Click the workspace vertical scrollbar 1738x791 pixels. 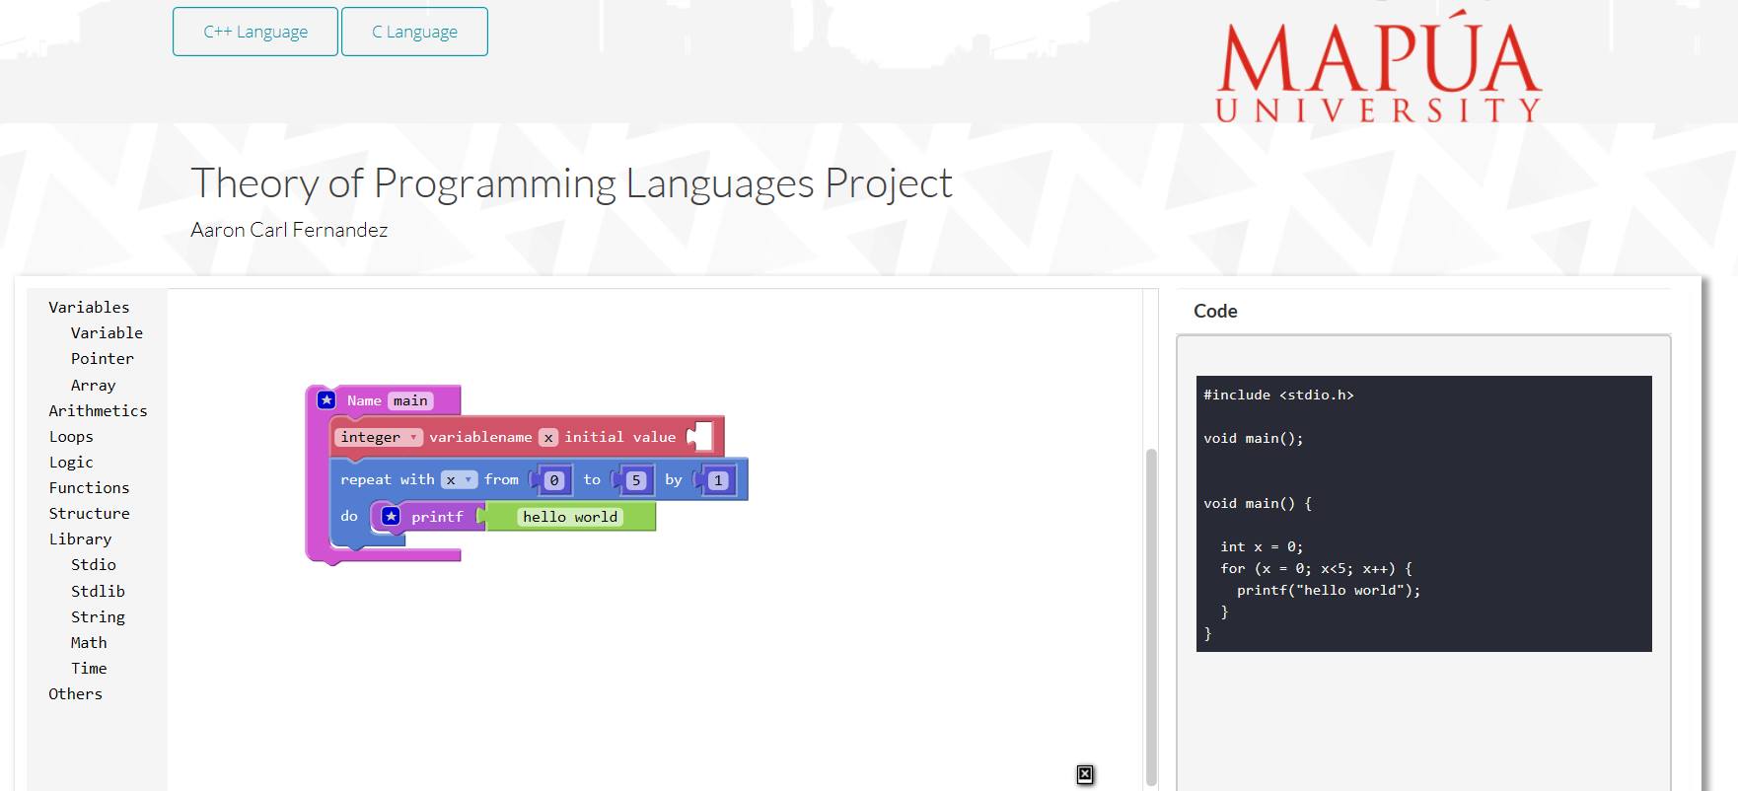(x=1151, y=616)
